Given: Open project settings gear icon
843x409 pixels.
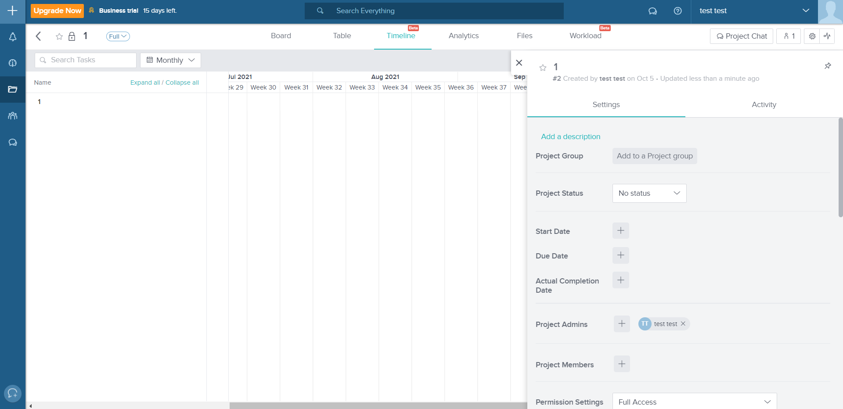Looking at the screenshot, I should click(812, 36).
